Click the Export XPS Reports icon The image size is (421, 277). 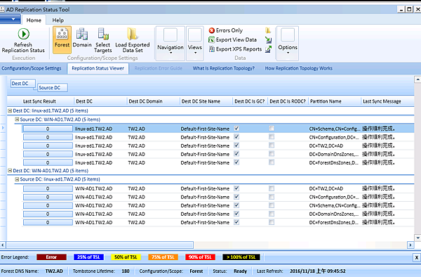212,49
